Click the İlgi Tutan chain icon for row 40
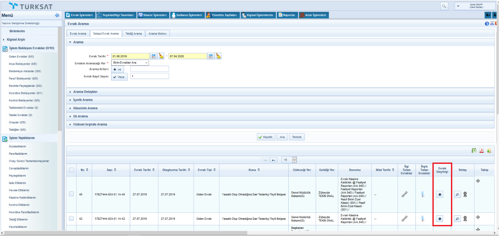 pos(404,194)
